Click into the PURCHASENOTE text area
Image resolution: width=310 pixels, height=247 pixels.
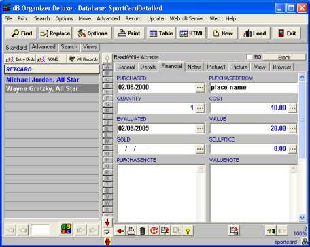158,193
